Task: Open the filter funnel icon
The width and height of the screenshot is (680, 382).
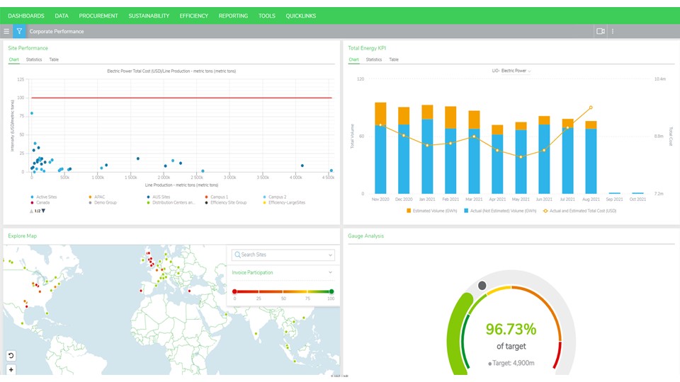Action: [19, 31]
